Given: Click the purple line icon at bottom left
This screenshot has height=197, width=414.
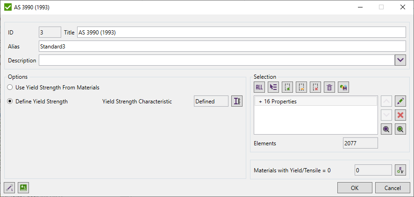Looking at the screenshot, I should 10,188.
